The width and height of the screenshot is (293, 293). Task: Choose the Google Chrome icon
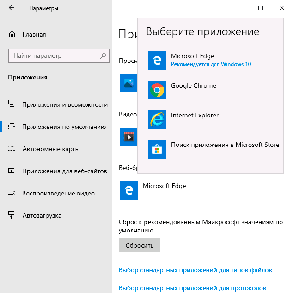(x=157, y=90)
